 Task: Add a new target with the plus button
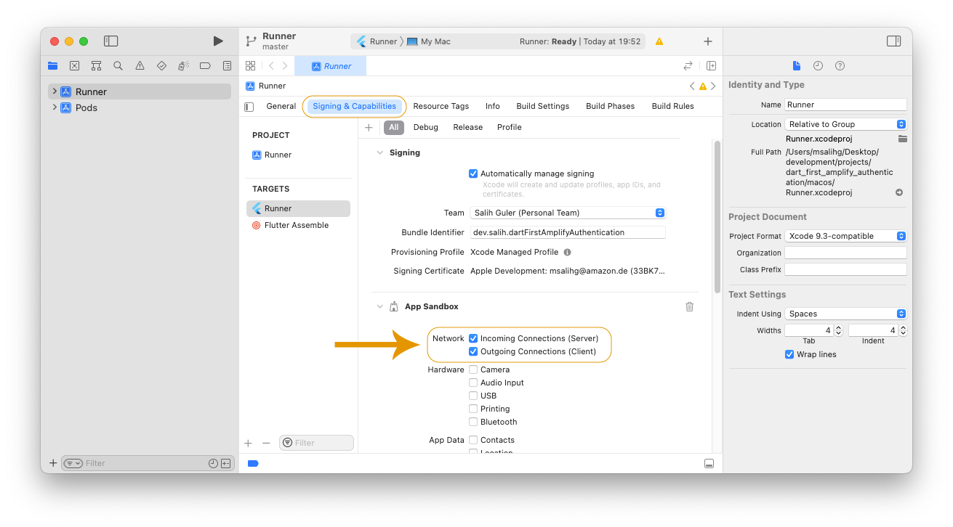click(248, 443)
